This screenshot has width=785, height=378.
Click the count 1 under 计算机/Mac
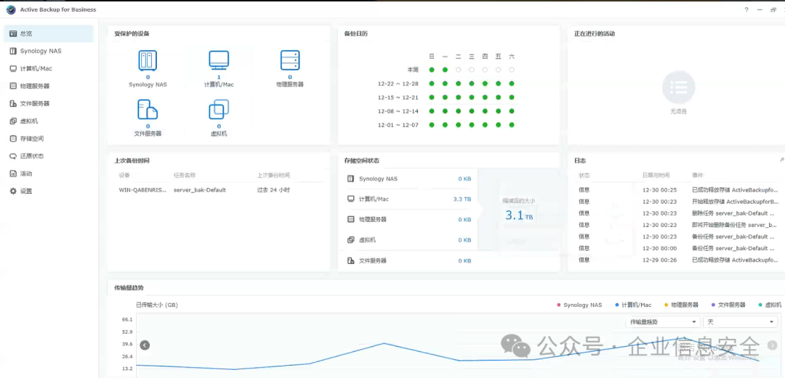pyautogui.click(x=219, y=78)
